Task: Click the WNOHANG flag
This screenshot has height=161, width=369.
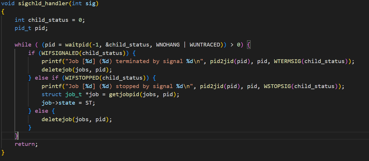Action: coord(168,45)
